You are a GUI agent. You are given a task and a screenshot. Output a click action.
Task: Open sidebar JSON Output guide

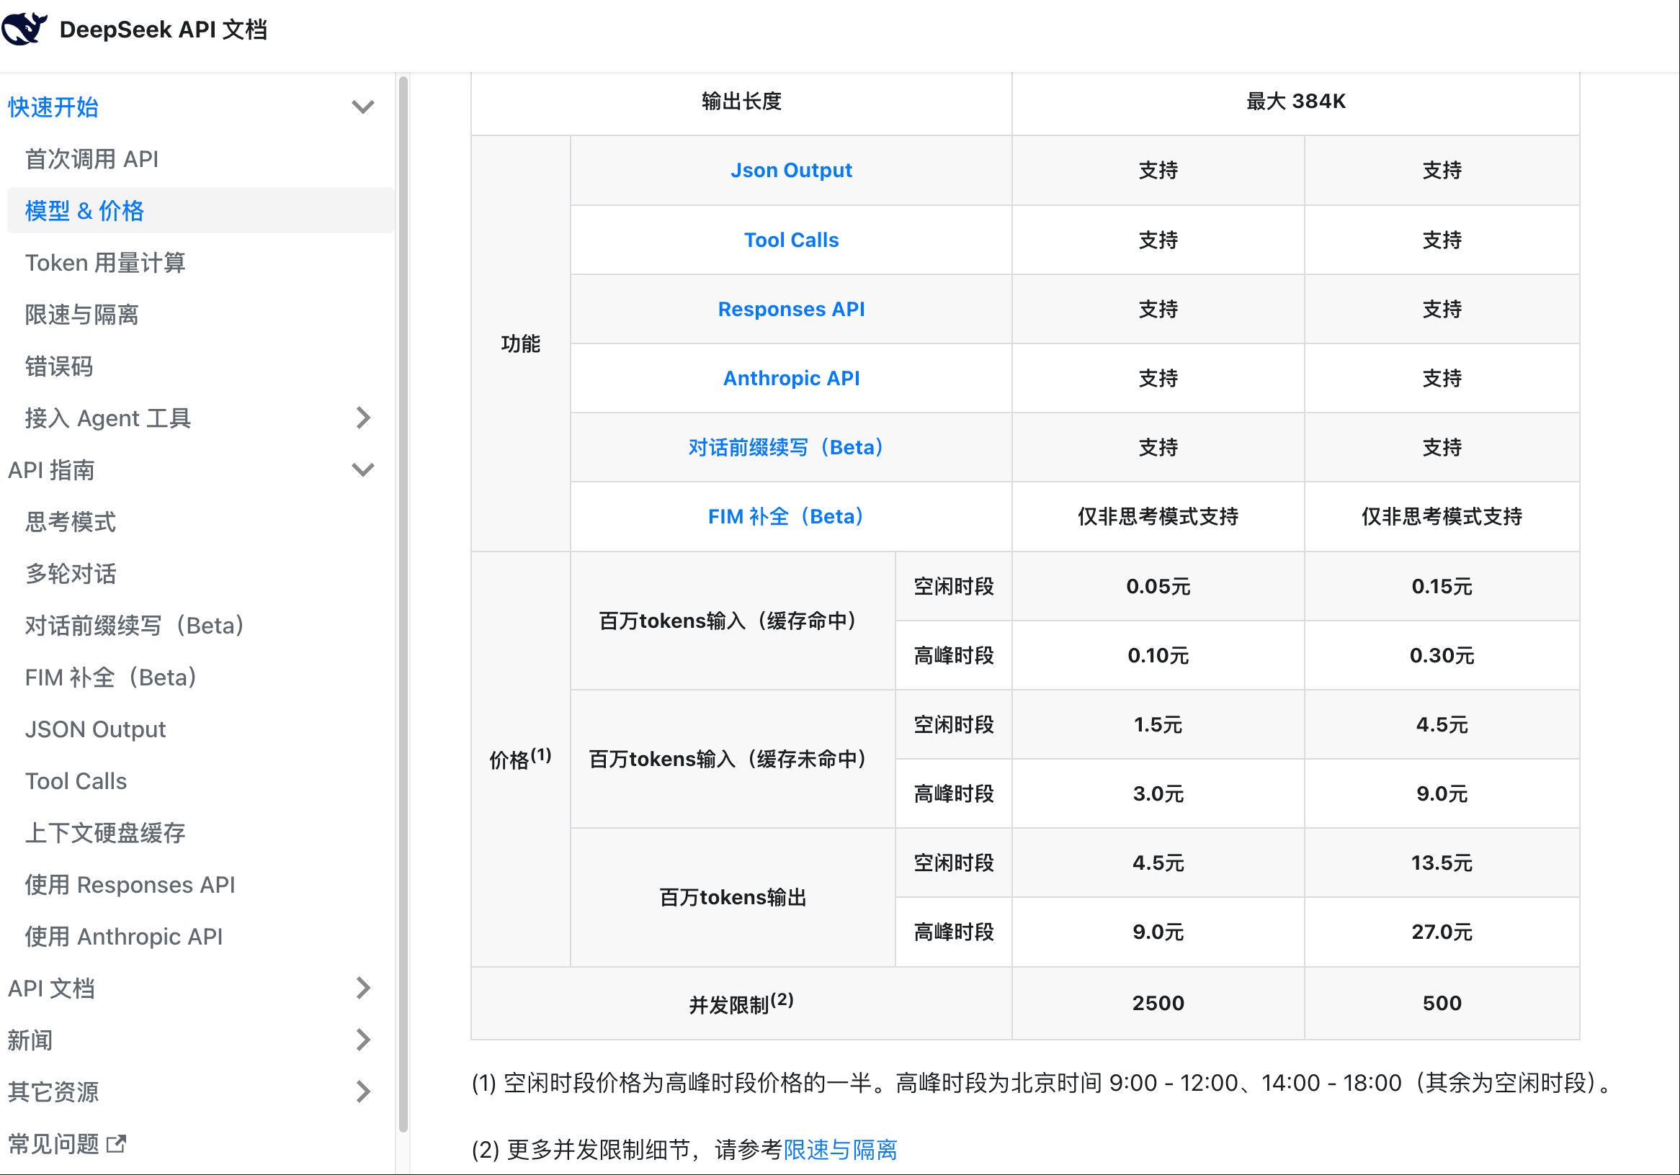coord(95,730)
